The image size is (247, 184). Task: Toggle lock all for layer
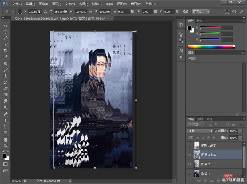[x=214, y=138]
